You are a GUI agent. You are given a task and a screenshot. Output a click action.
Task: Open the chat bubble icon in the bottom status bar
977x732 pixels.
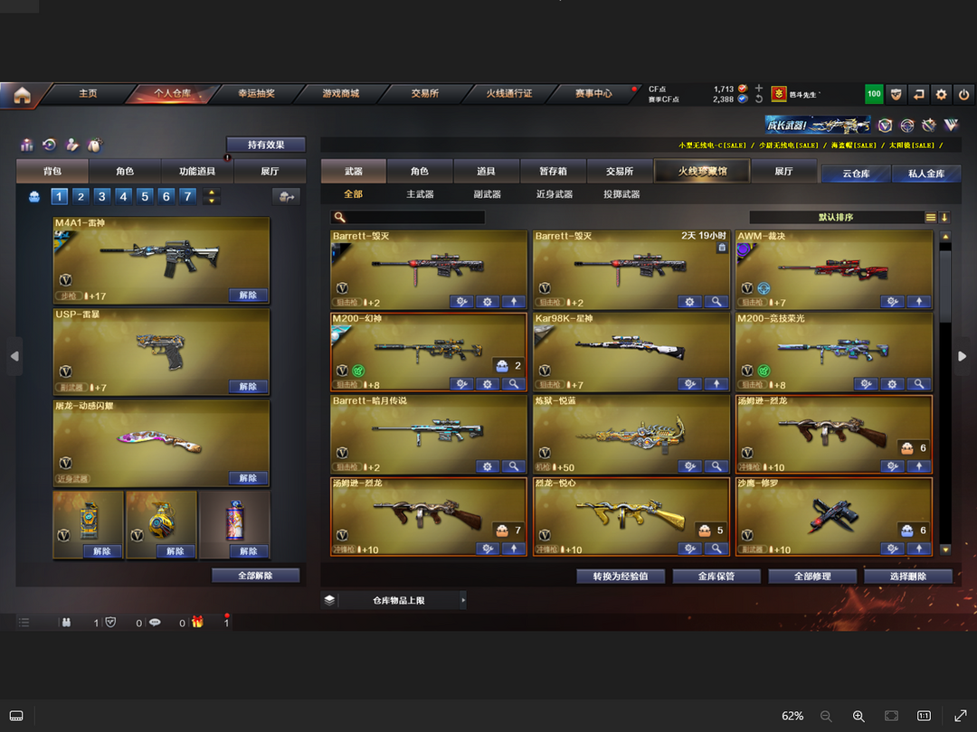coord(155,622)
